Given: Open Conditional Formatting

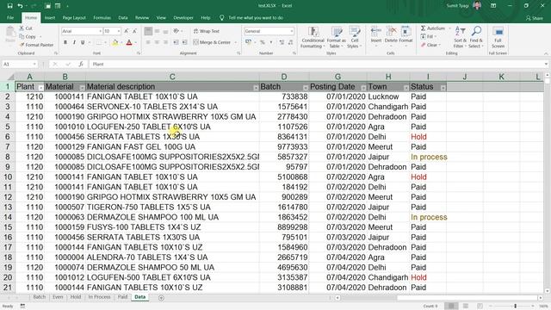Looking at the screenshot, I should [x=313, y=37].
